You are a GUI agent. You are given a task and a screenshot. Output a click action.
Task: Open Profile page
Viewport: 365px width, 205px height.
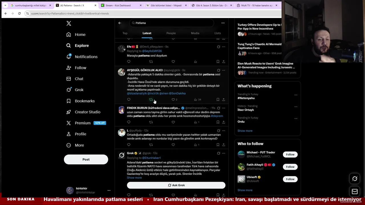[x=76, y=134]
